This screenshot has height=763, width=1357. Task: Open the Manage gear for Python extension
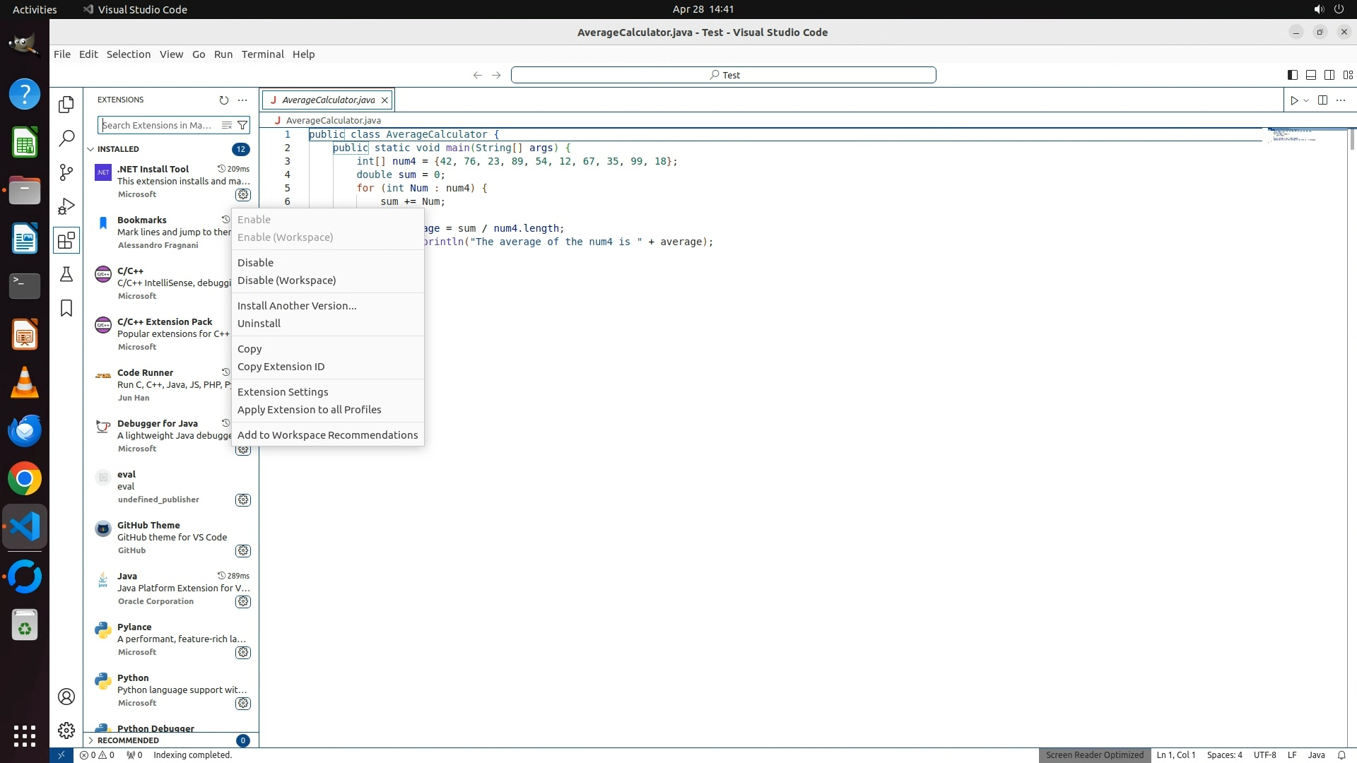[243, 703]
